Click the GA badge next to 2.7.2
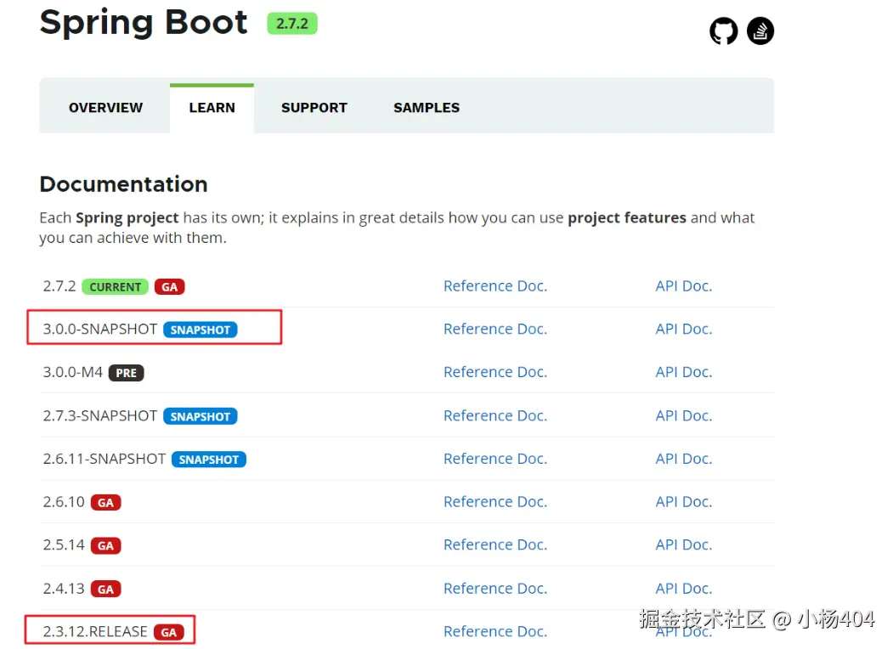893x649 pixels. tap(169, 287)
